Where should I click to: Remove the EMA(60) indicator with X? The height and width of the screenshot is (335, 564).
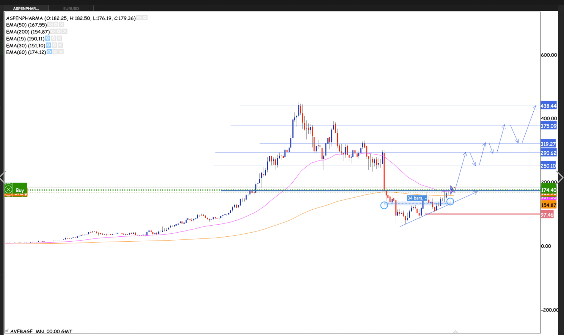pos(61,52)
